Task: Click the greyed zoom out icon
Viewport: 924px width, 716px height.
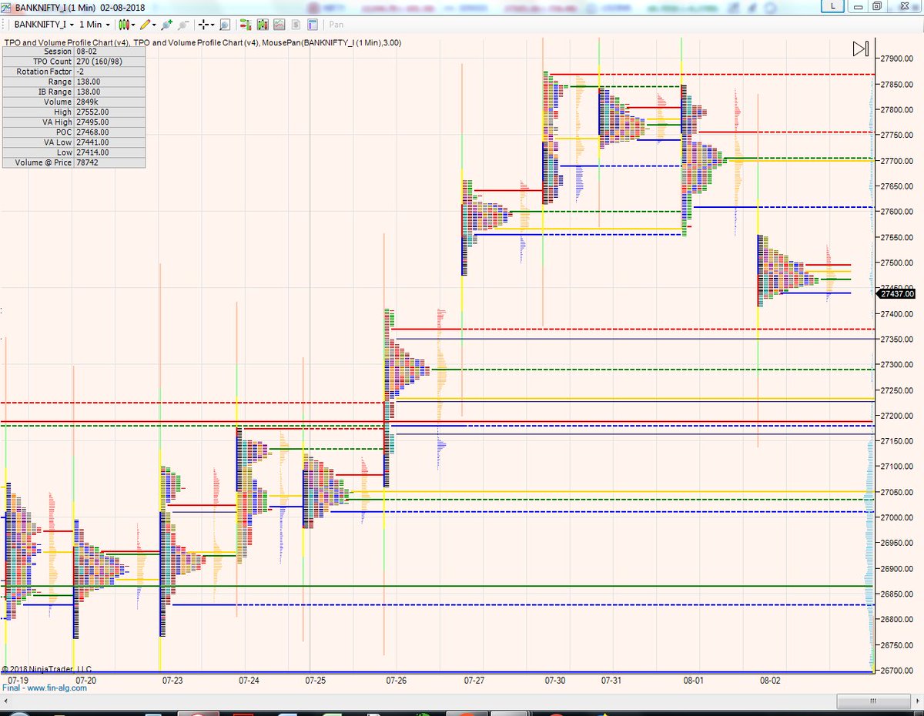Action: pyautogui.click(x=183, y=25)
